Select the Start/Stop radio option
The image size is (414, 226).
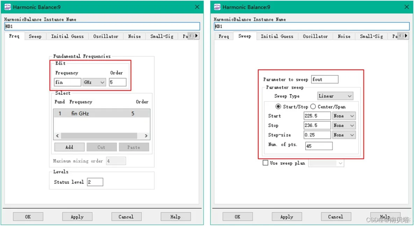pyautogui.click(x=278, y=107)
